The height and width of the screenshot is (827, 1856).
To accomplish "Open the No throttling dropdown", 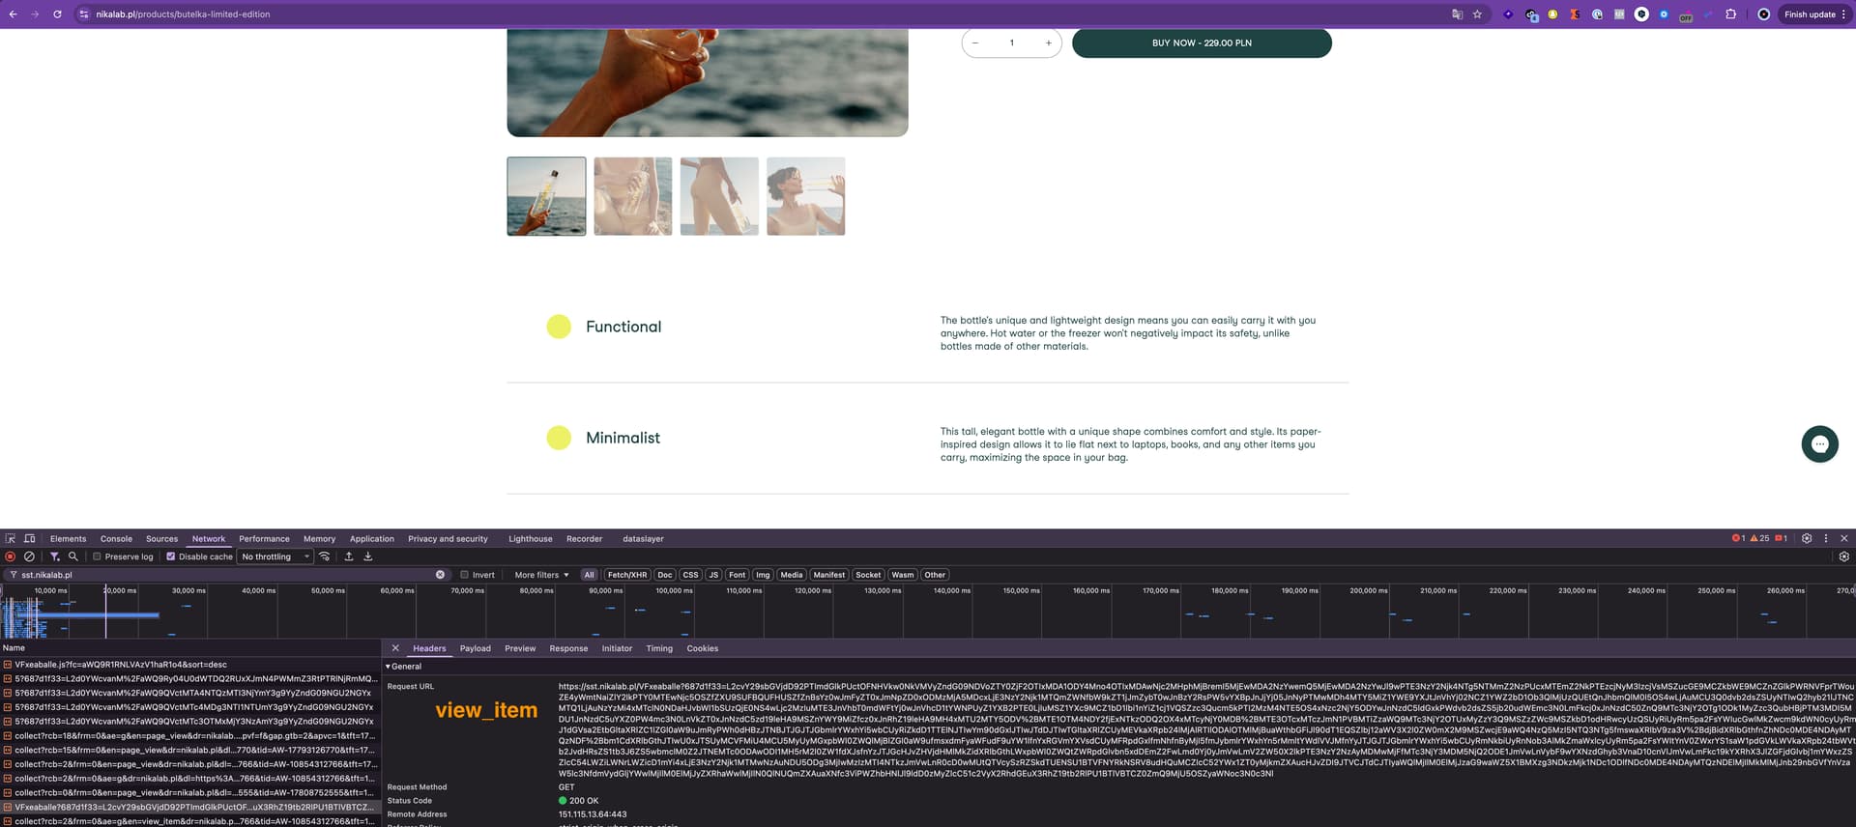I will coord(275,556).
